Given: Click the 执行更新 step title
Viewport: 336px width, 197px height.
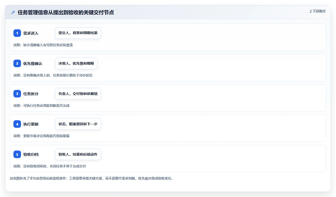Looking at the screenshot, I should coord(31,124).
